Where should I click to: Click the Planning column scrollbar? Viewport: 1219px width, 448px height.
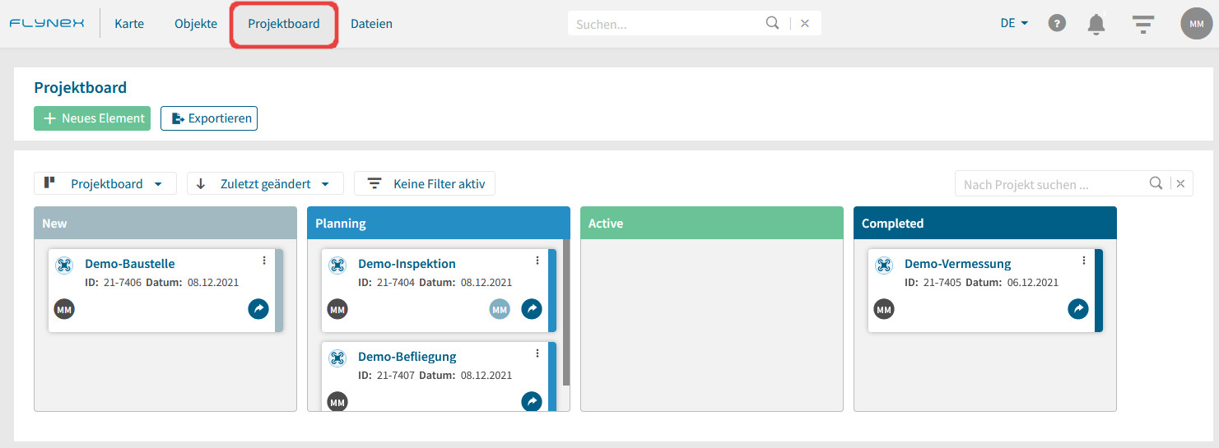point(566,312)
